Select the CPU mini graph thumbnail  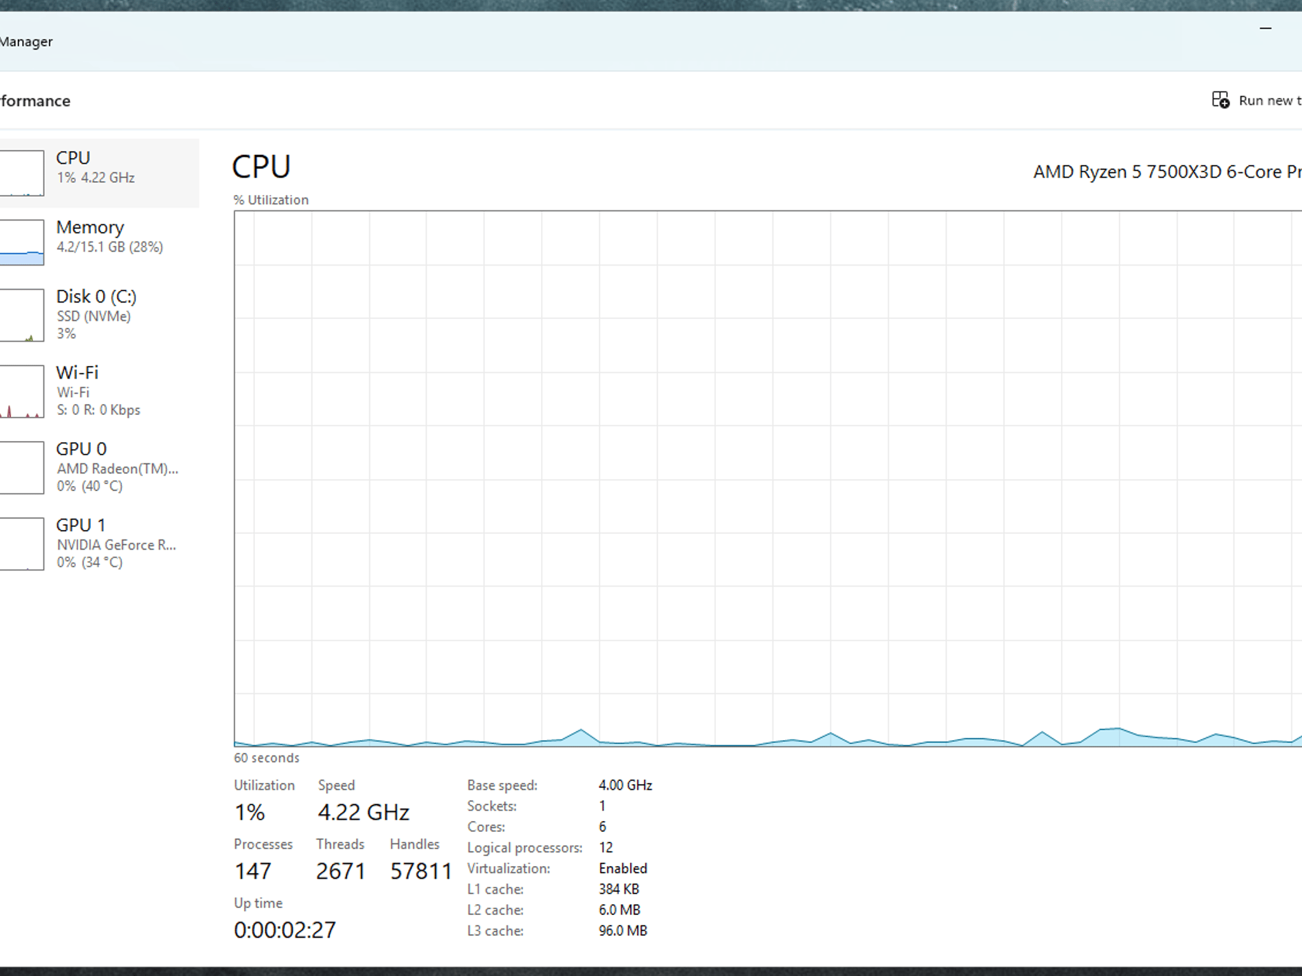[x=22, y=173]
